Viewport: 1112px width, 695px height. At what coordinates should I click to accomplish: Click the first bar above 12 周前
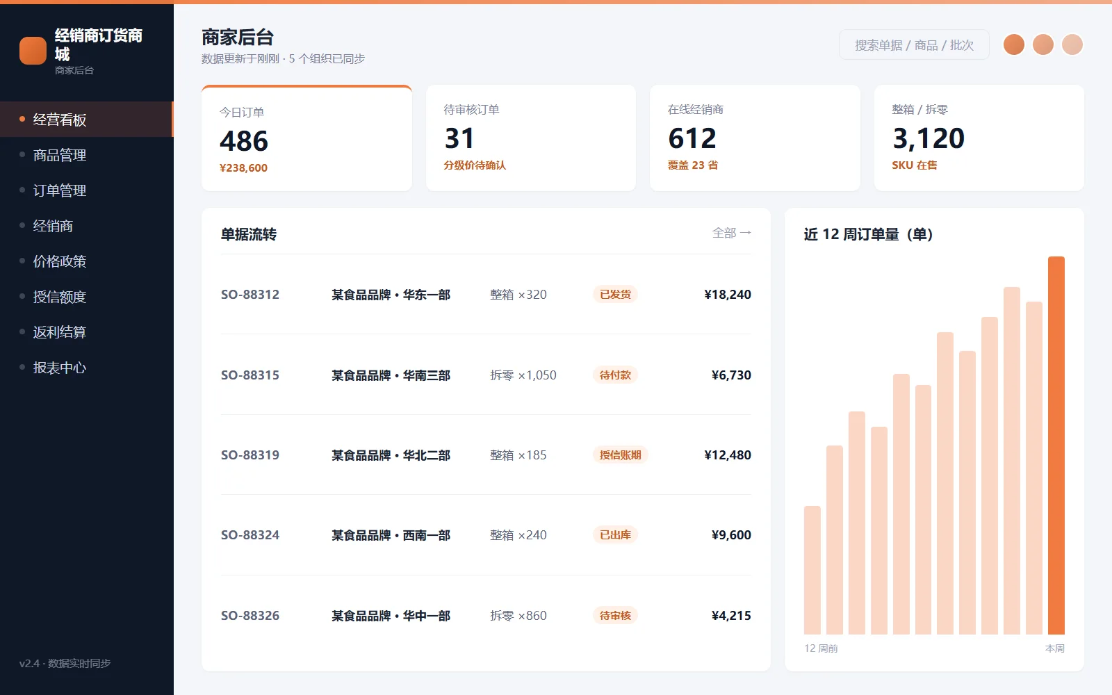(812, 570)
